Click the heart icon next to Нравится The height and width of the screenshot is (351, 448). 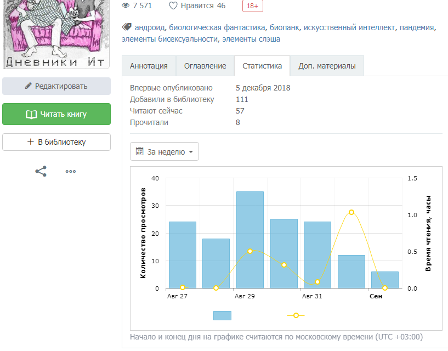click(x=173, y=6)
